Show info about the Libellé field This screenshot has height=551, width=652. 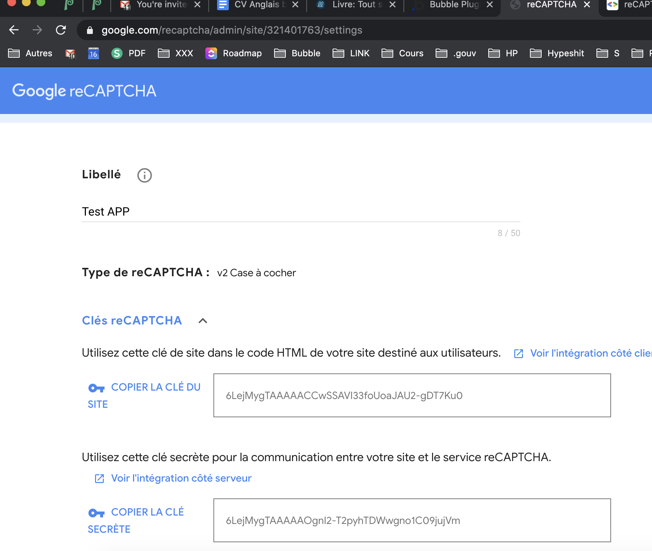click(x=144, y=175)
